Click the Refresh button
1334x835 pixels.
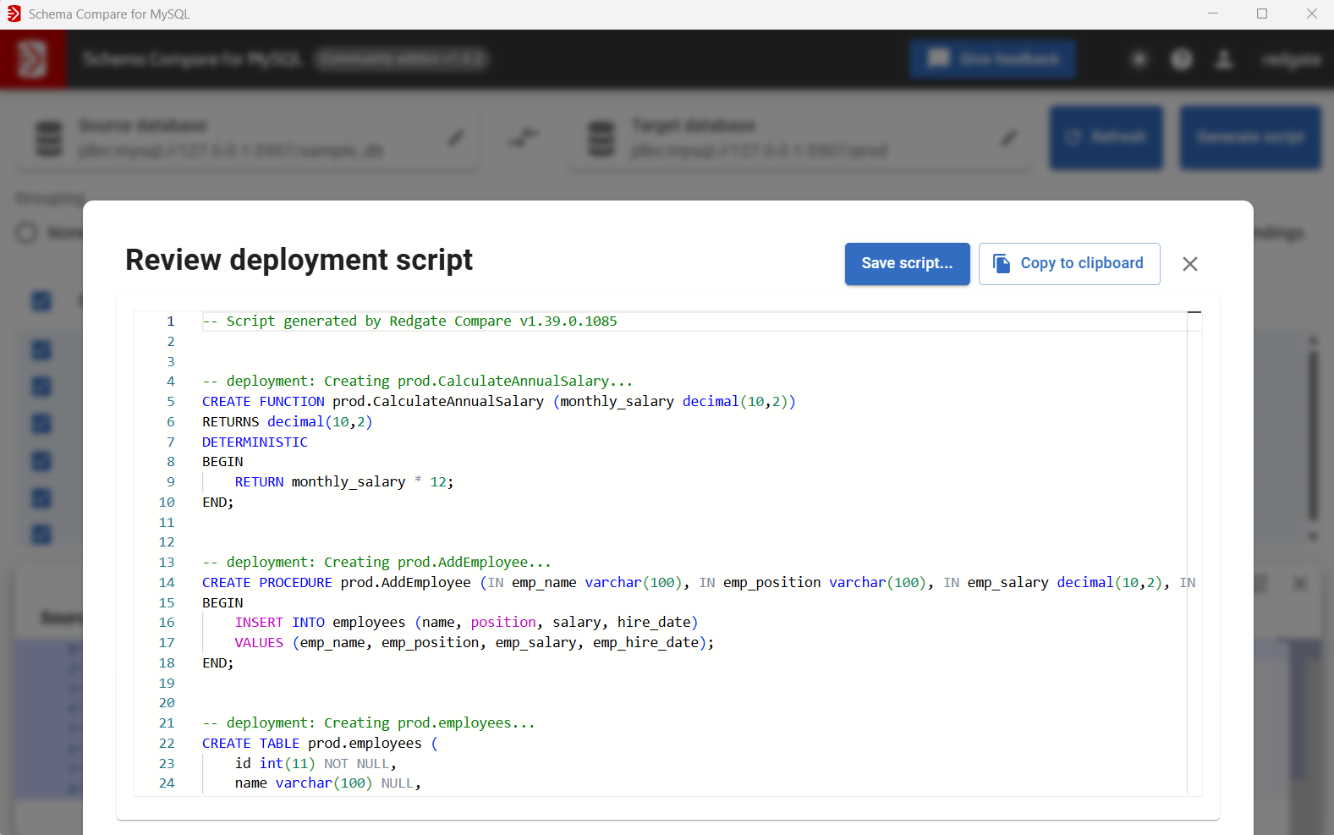point(1106,138)
